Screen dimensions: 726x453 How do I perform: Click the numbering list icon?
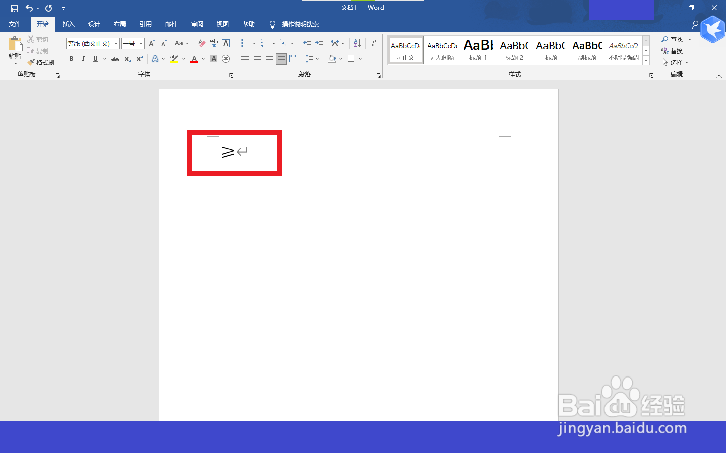coord(265,44)
